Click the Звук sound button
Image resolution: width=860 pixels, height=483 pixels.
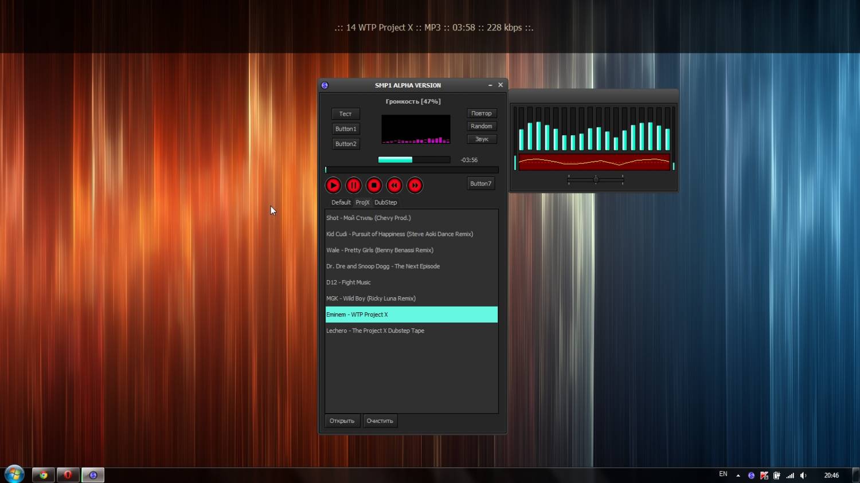click(x=482, y=139)
